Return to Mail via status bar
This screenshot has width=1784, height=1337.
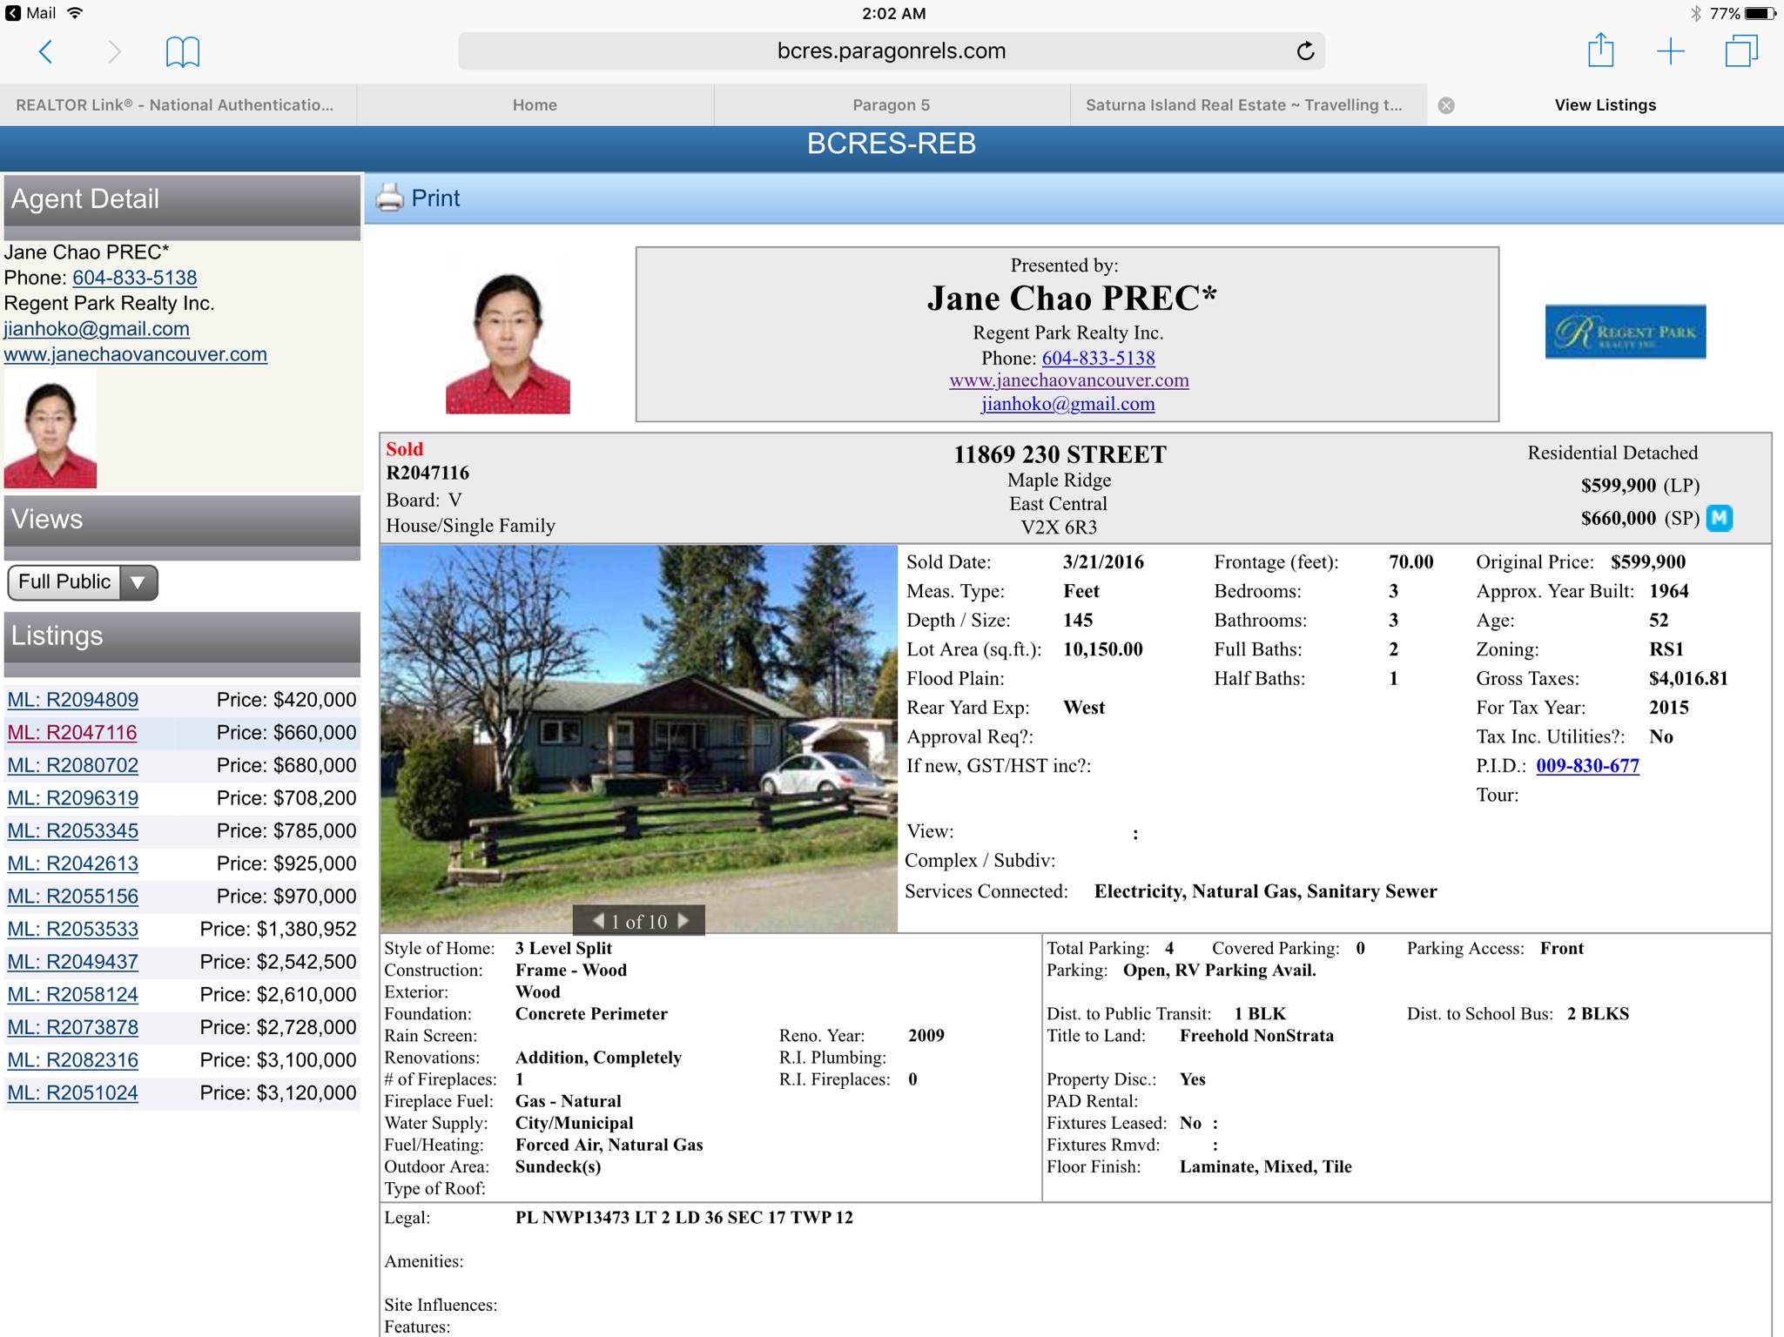tap(31, 13)
